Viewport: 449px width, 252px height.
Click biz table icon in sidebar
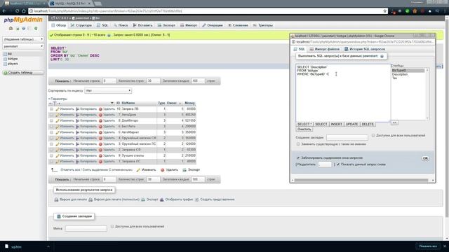coord(5,54)
